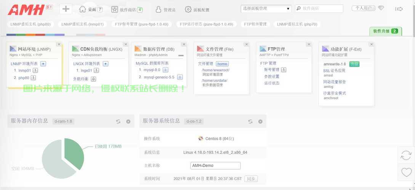Screen dimensions: 415x190
Task: Open FTP账号管理 (pure-ftpd-1.0.49) tab
Action: pyautogui.click(x=141, y=24)
